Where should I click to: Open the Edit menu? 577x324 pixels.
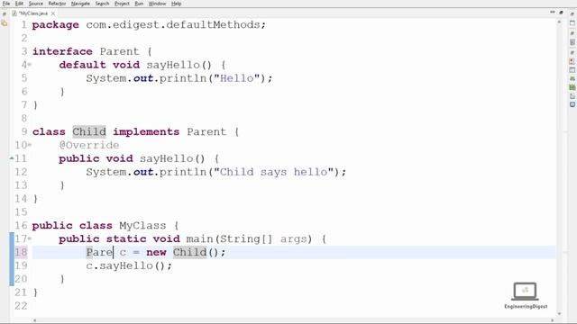[x=19, y=4]
